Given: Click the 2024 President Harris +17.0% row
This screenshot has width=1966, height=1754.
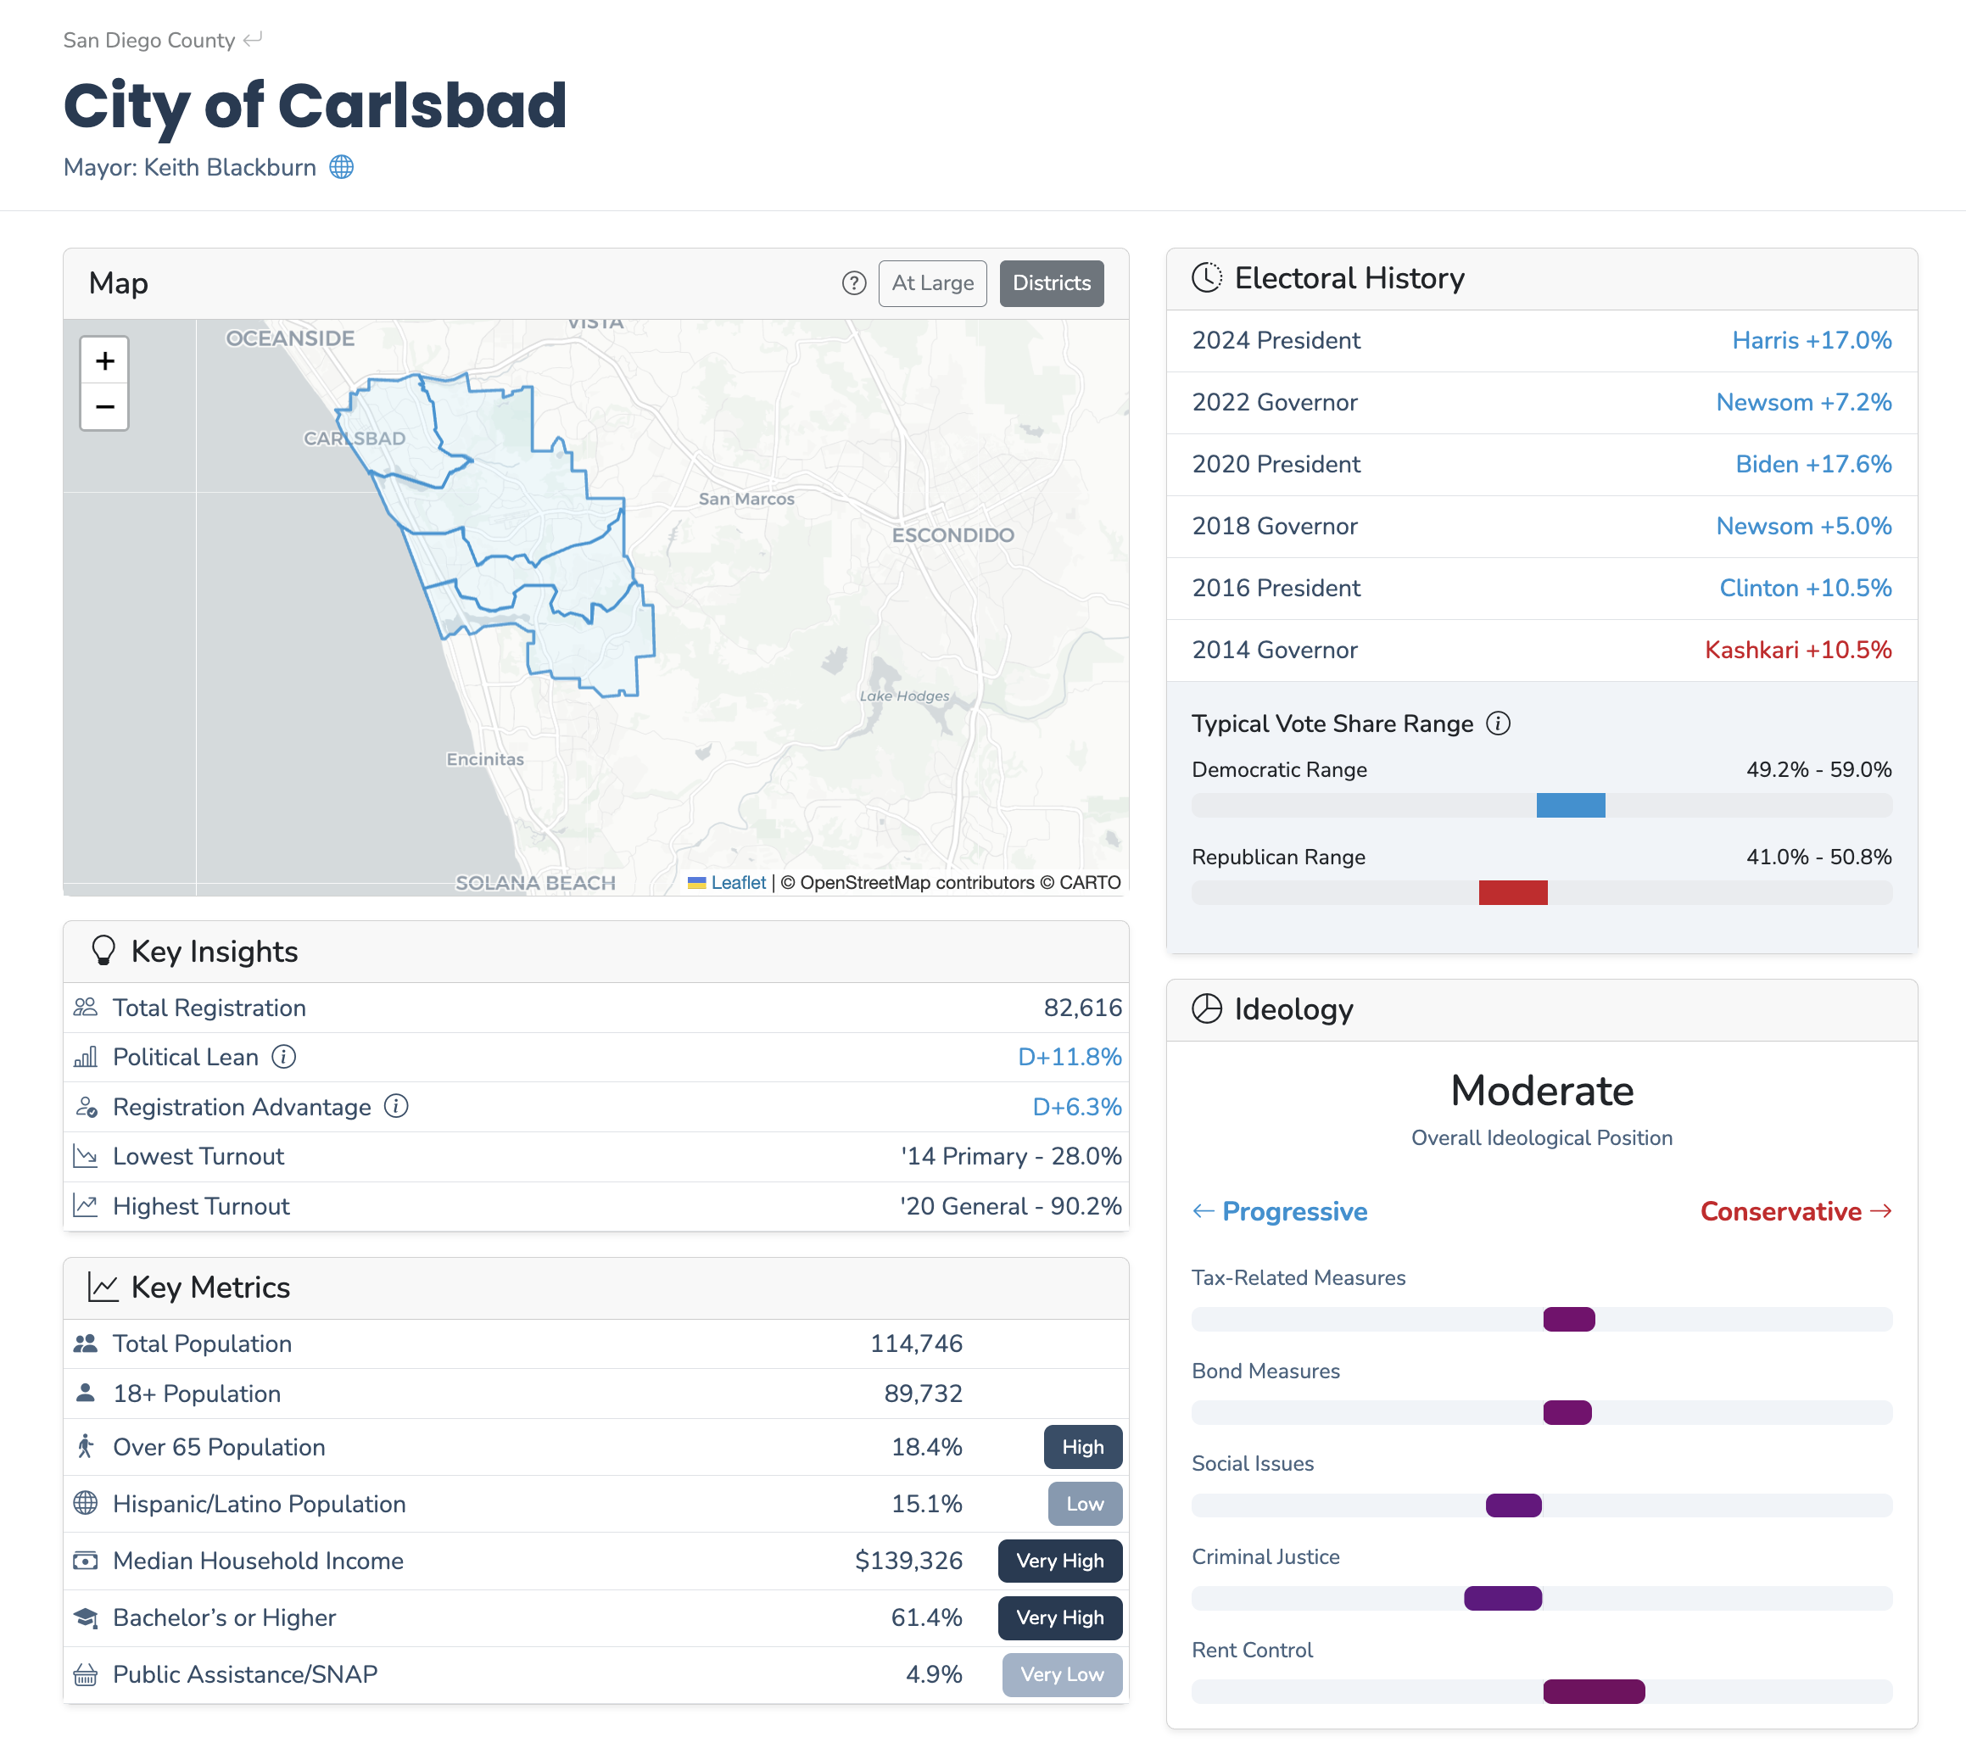Looking at the screenshot, I should (x=1541, y=341).
